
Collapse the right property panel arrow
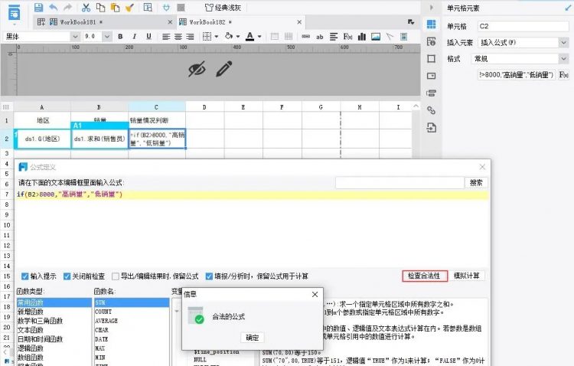431,8
